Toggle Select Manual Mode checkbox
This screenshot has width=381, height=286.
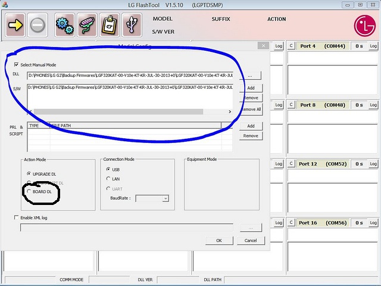[x=16, y=64]
